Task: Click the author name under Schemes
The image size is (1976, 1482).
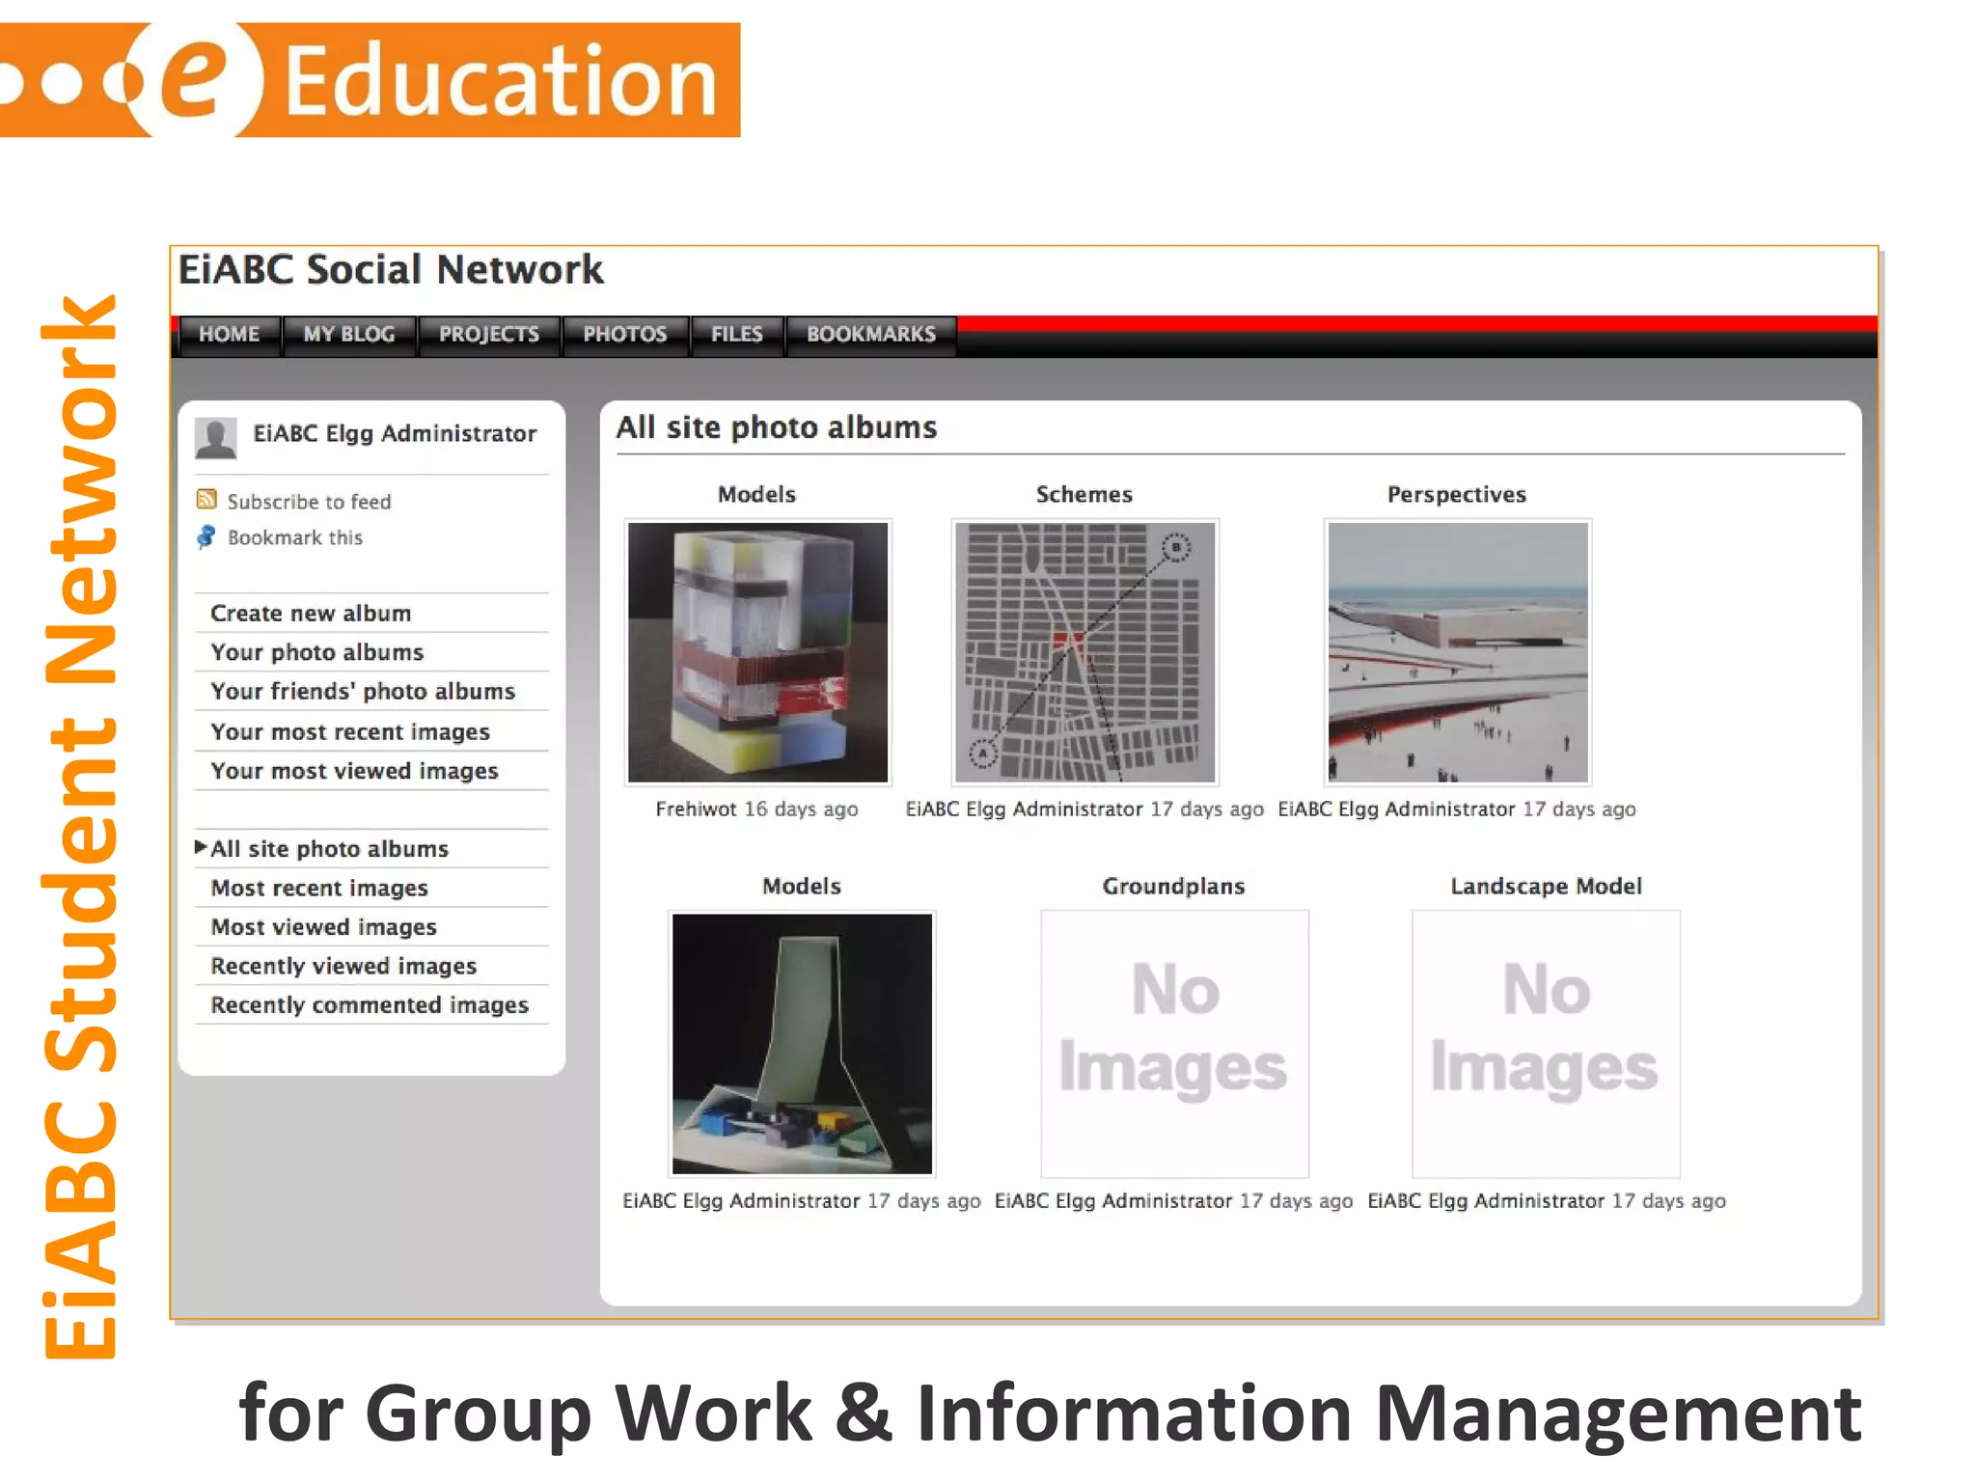Action: pos(1024,809)
